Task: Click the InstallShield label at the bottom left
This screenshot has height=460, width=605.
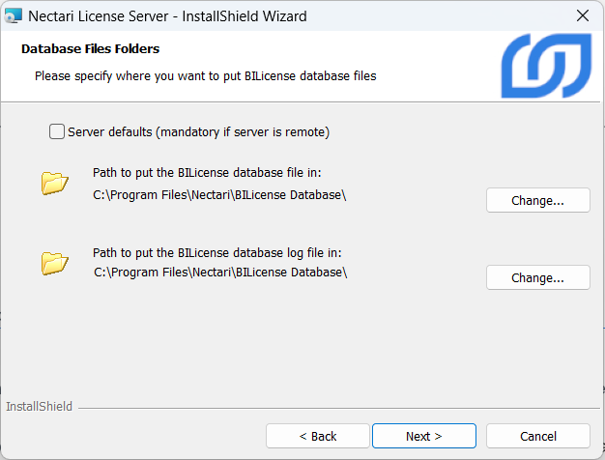Action: coord(39,407)
